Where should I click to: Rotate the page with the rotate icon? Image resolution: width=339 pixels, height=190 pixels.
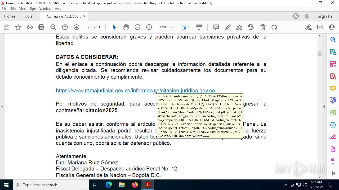pyautogui.click(x=274, y=27)
